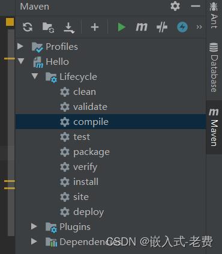Image resolution: width=222 pixels, height=254 pixels.
Task: Select the Profiles tree item
Action: pos(62,47)
